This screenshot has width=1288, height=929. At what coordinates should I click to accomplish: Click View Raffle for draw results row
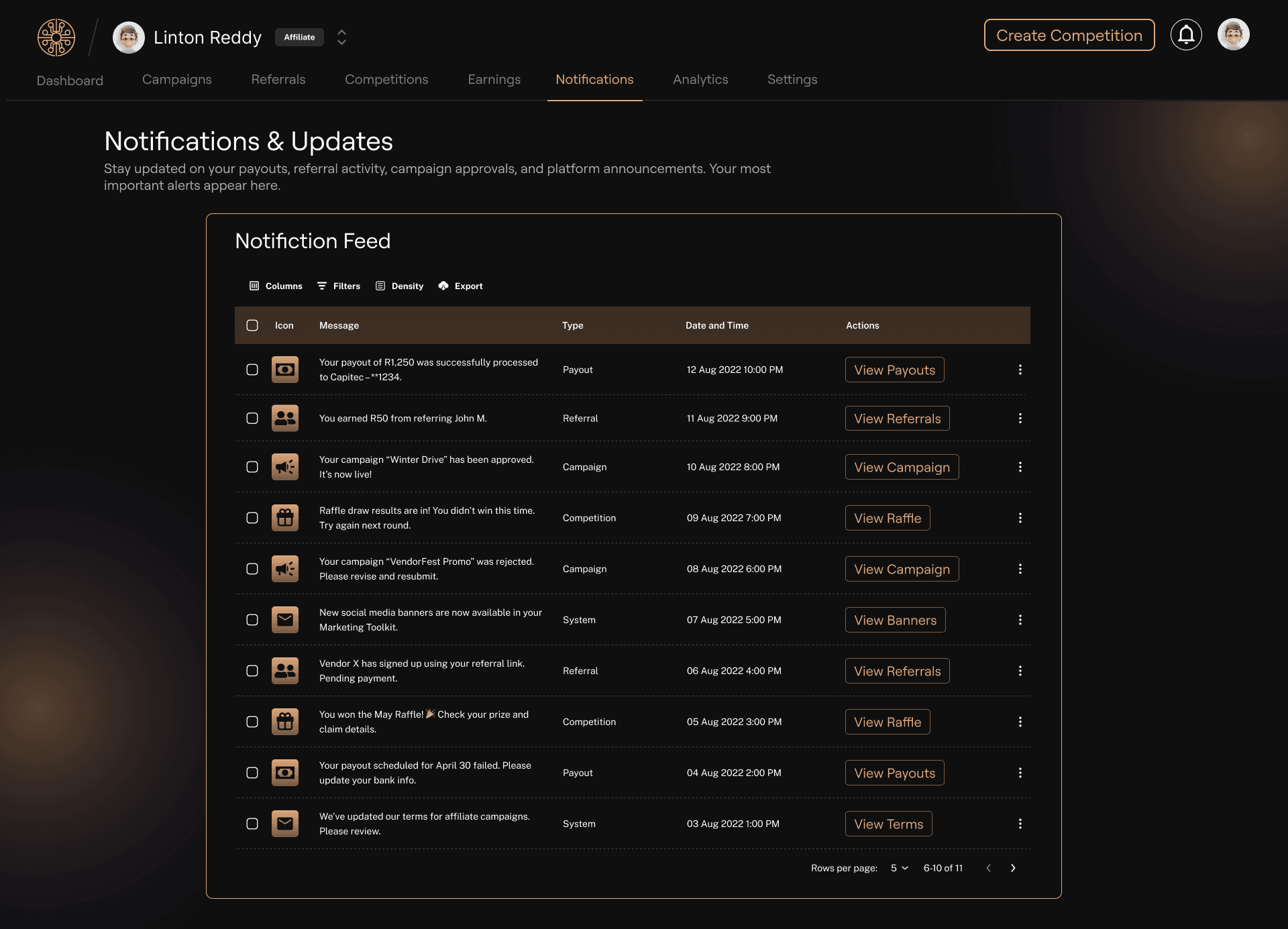pos(888,518)
